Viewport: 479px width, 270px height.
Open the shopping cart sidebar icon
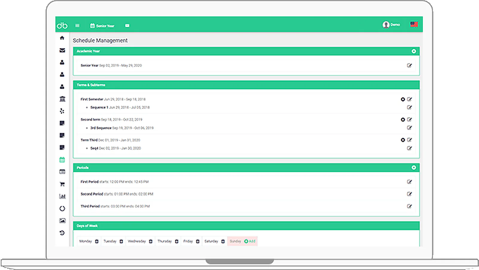(x=62, y=184)
